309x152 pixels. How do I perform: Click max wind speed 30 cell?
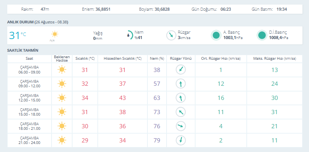(x=275, y=98)
